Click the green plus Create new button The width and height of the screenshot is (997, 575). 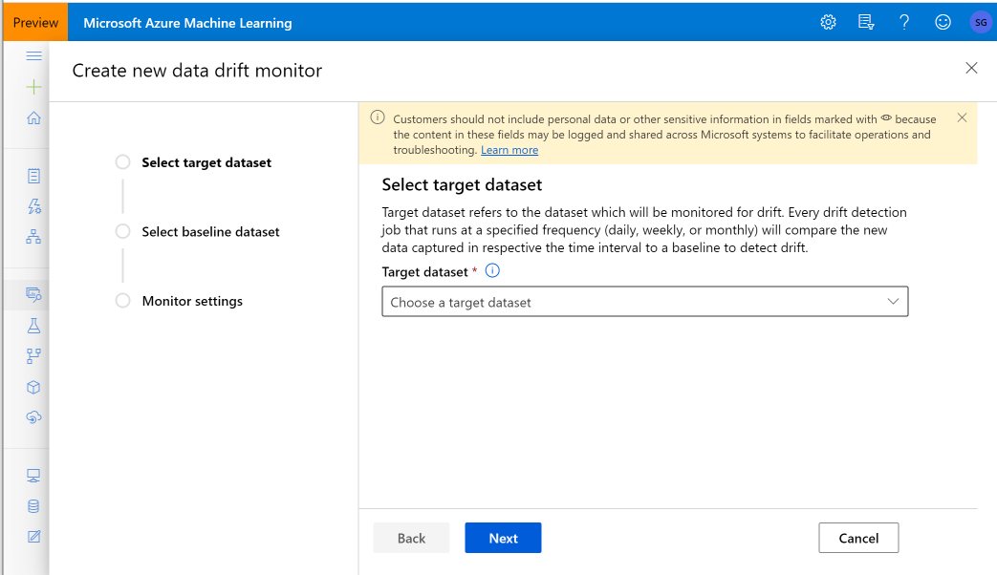34,87
